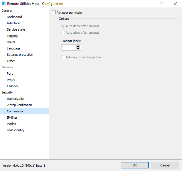Select Host identity in sidebar
Screen dimensions: 182x171
[16, 130]
